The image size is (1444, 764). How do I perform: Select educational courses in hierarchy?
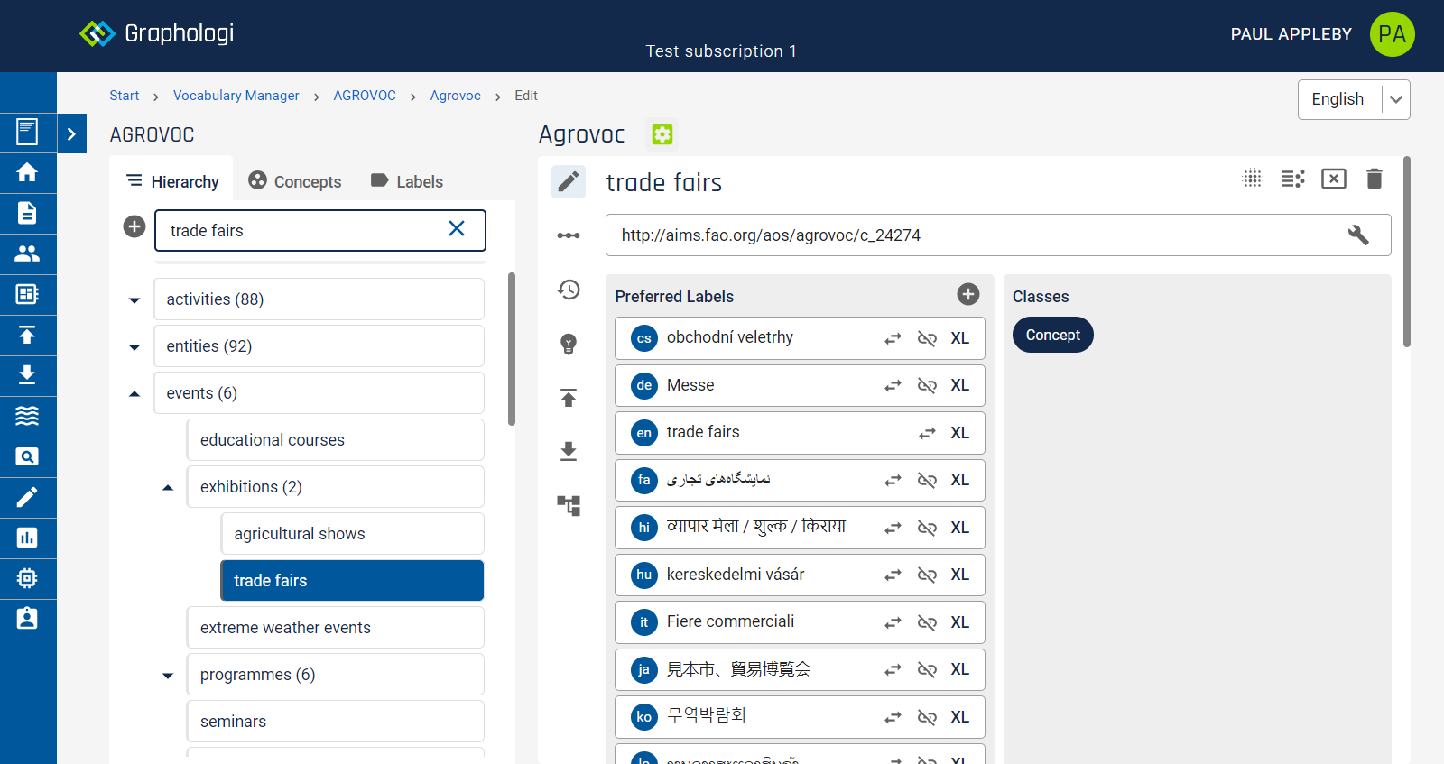(336, 440)
